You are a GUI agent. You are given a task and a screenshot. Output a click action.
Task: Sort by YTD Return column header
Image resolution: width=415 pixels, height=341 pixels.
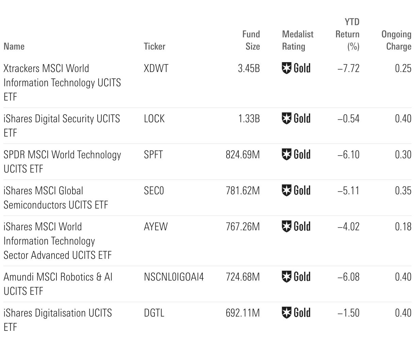coord(348,34)
